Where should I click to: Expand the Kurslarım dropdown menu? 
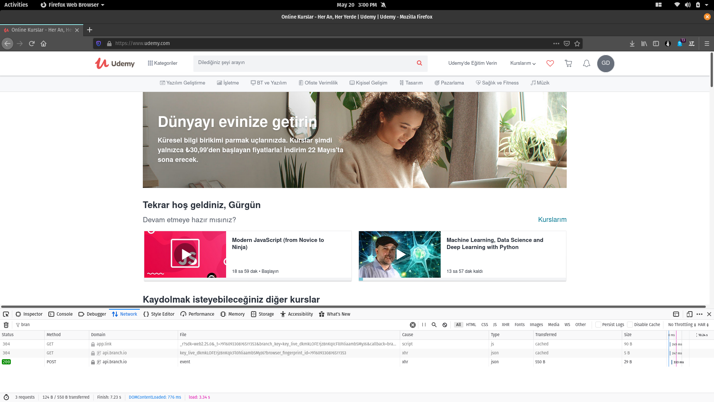click(523, 63)
